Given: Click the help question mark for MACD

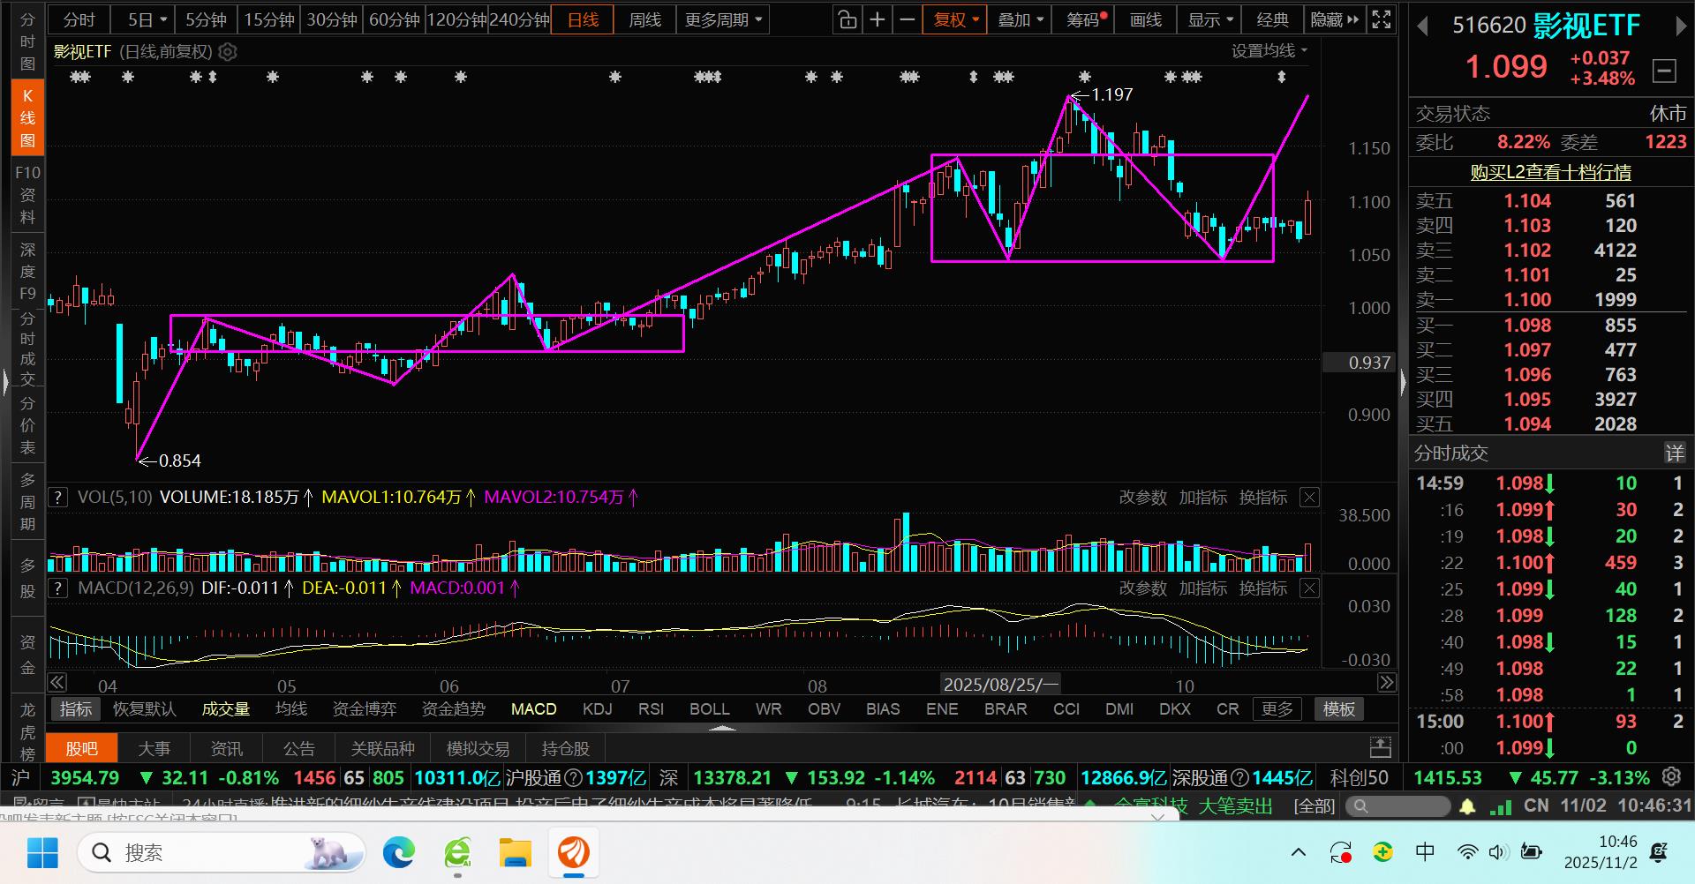Looking at the screenshot, I should tap(57, 588).
